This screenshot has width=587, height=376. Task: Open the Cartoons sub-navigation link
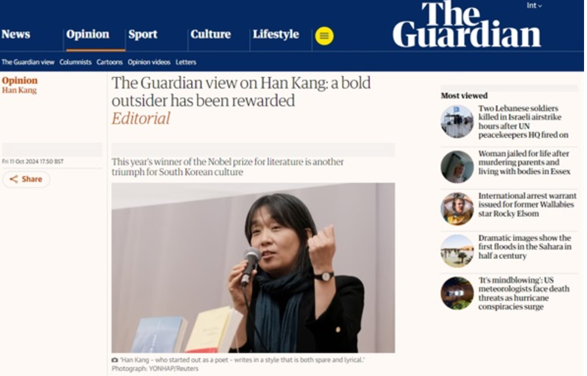(x=109, y=62)
